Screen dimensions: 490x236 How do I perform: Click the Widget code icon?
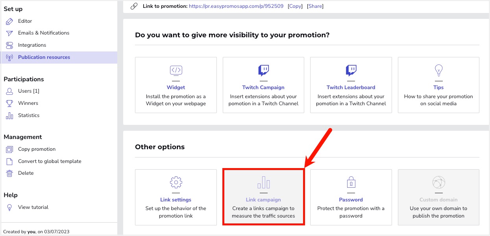pyautogui.click(x=176, y=70)
